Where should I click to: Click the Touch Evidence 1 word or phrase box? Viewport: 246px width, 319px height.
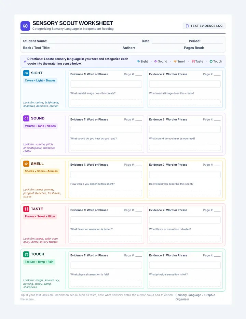click(106, 265)
